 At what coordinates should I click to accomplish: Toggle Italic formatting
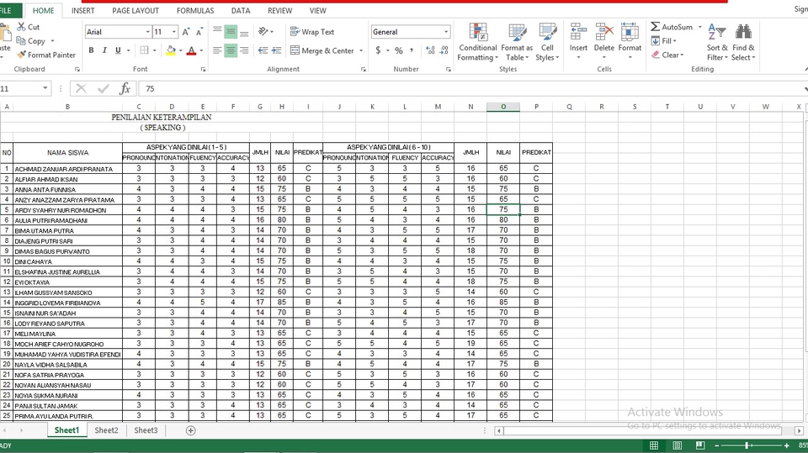pyautogui.click(x=104, y=50)
